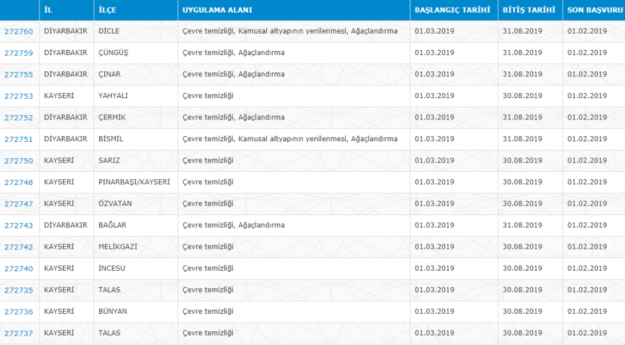Image resolution: width=625 pixels, height=345 pixels.
Task: Open listing 272743 for BAĞLAR
Action: 19,225
